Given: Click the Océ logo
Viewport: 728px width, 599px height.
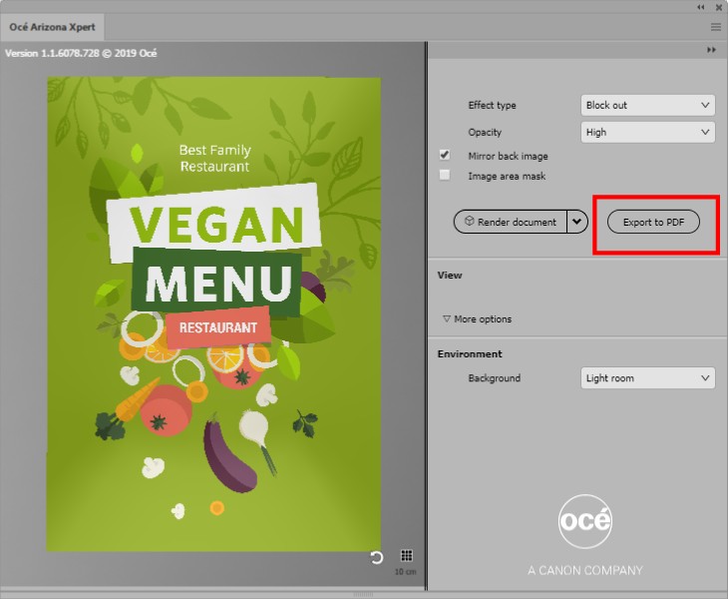Looking at the screenshot, I should tap(584, 521).
